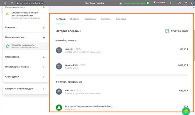Click the green bell notification icon

(x=59, y=107)
